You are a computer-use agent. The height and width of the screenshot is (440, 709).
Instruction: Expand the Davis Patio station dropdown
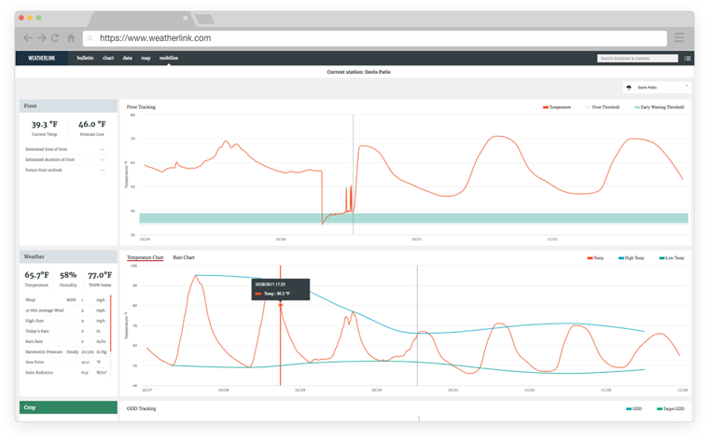coord(657,88)
